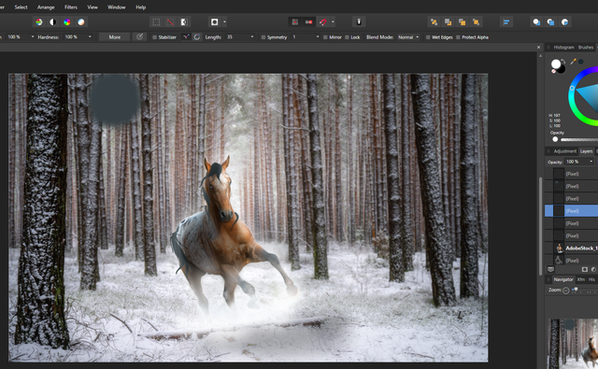
Task: Click the Deselect icon with red slash
Action: (170, 22)
